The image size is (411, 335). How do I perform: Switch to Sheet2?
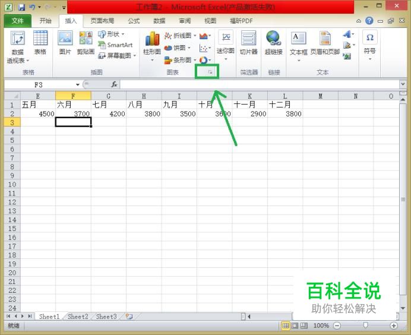click(78, 317)
